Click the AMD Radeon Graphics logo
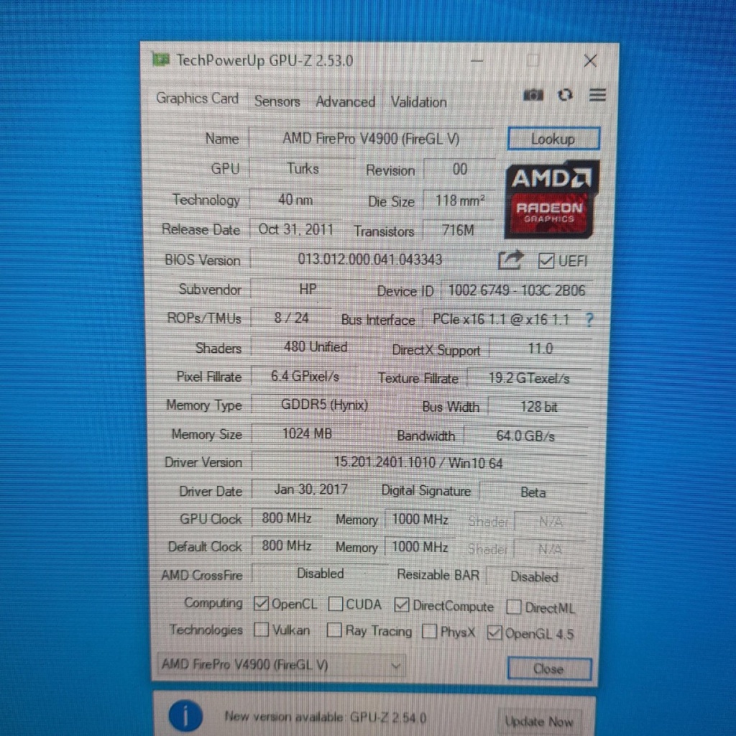The image size is (736, 736). pyautogui.click(x=551, y=200)
